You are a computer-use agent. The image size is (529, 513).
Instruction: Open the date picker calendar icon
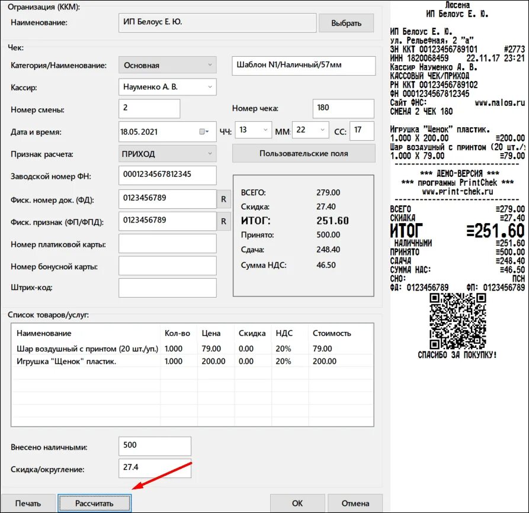203,132
